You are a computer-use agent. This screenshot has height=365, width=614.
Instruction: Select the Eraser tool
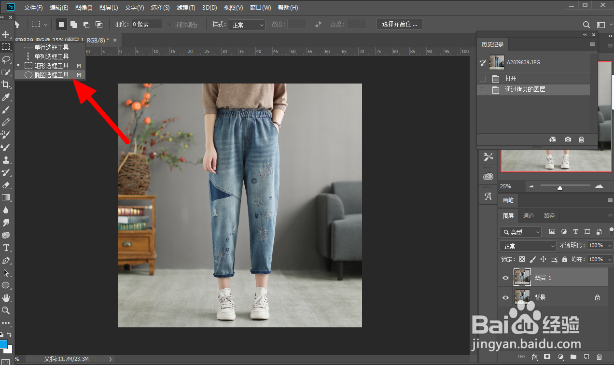click(x=6, y=185)
